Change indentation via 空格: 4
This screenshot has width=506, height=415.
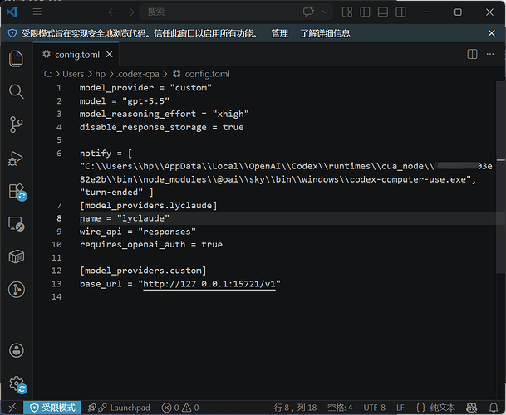(x=340, y=408)
